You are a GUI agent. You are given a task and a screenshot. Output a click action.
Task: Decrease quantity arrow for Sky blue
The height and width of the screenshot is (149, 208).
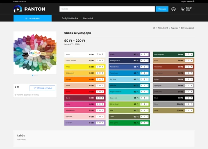[141, 79]
